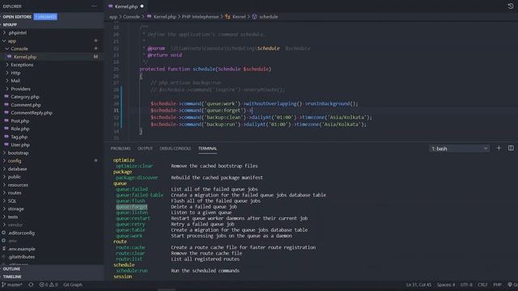Click the 'app' breadcrumb segment
Screen dimensions: 518x291
coord(113,16)
